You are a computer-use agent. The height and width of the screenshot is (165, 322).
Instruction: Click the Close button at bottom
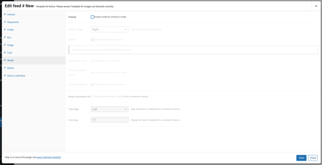click(x=313, y=158)
